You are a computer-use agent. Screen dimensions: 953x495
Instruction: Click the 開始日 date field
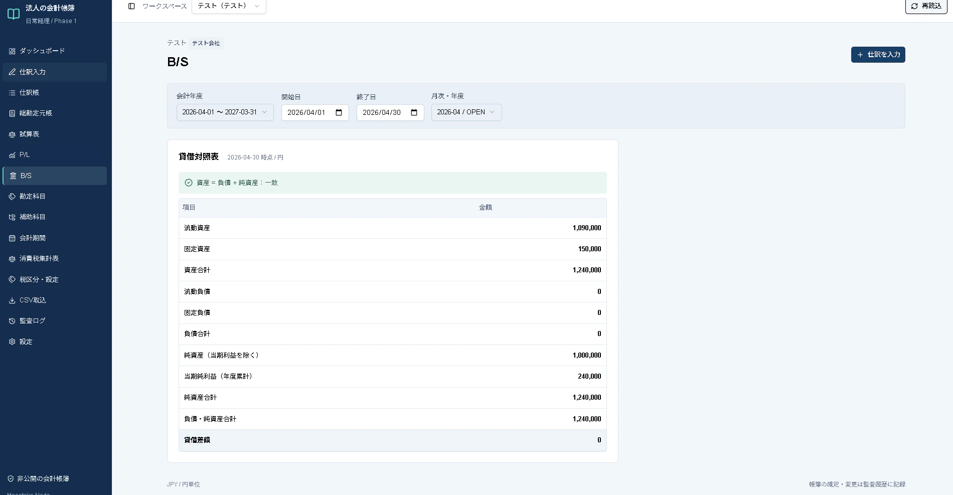pos(315,113)
